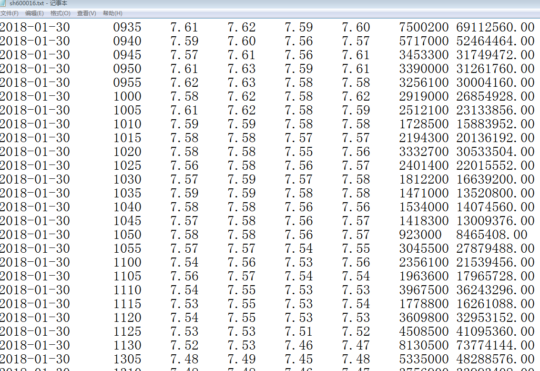Click time value 1025
The width and height of the screenshot is (540, 371).
(x=127, y=165)
